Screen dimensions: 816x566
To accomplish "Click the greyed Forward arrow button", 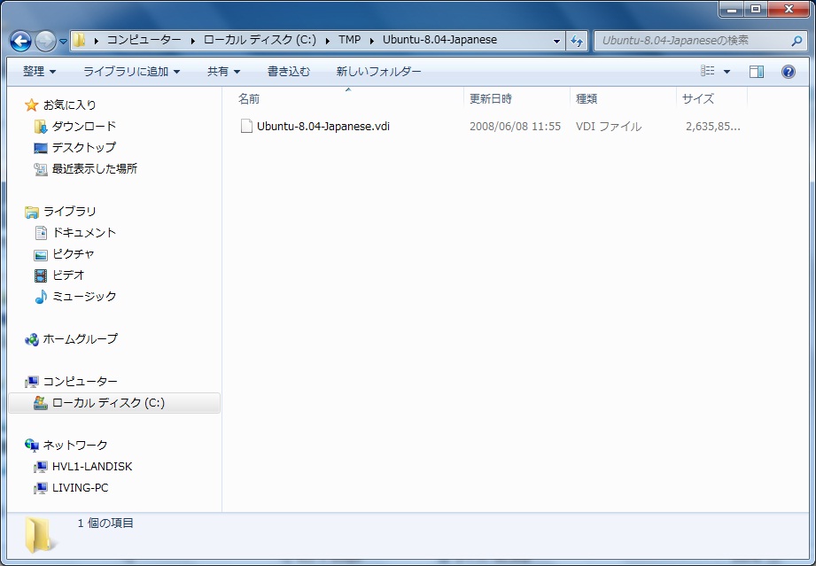I will pyautogui.click(x=45, y=41).
